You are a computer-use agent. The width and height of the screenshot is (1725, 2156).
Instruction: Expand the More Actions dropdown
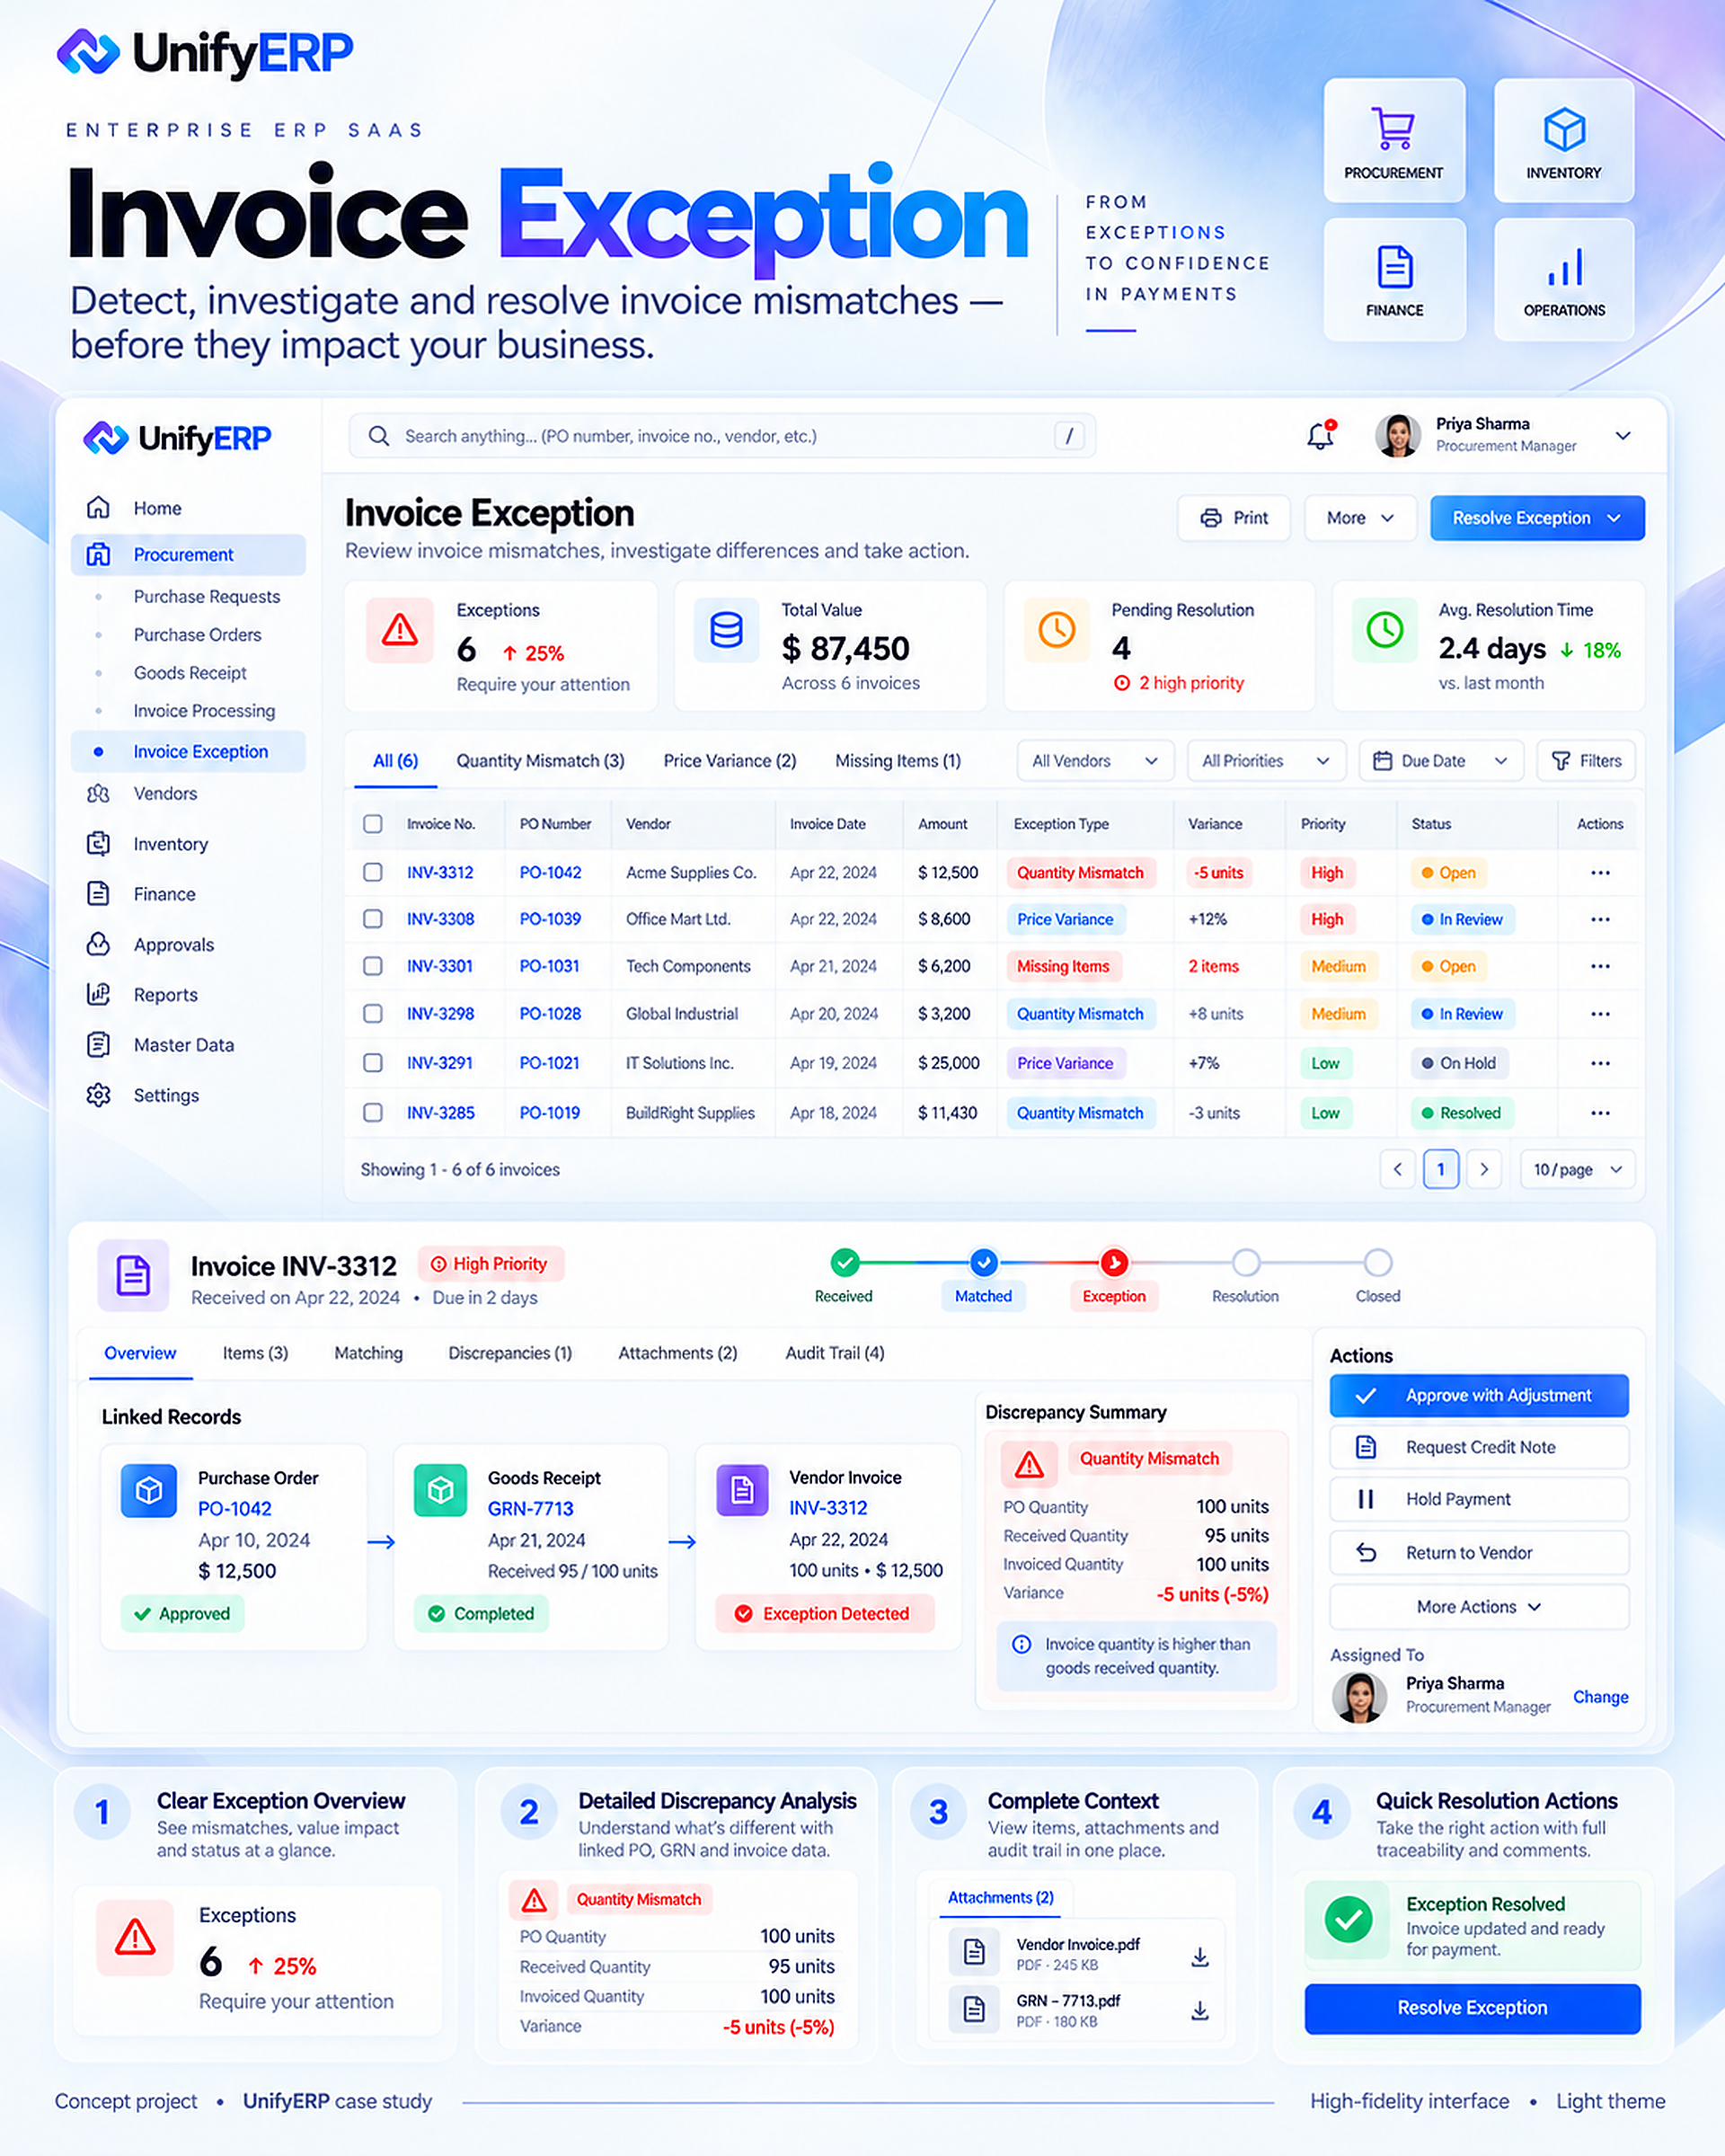1479,1607
